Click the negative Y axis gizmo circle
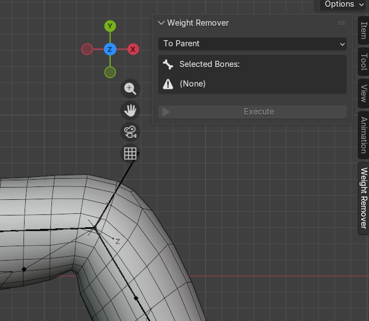 click(x=110, y=72)
